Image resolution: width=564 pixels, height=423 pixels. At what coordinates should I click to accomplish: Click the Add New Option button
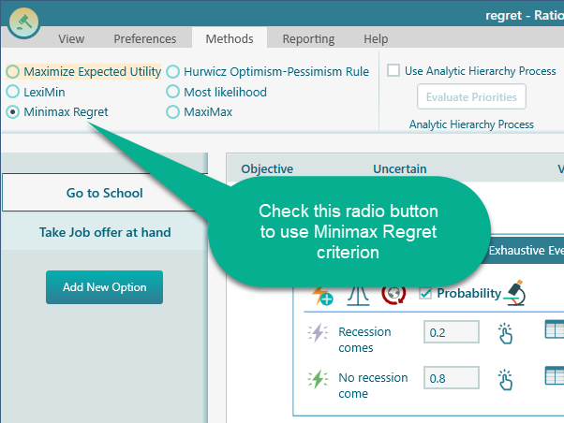coord(104,287)
